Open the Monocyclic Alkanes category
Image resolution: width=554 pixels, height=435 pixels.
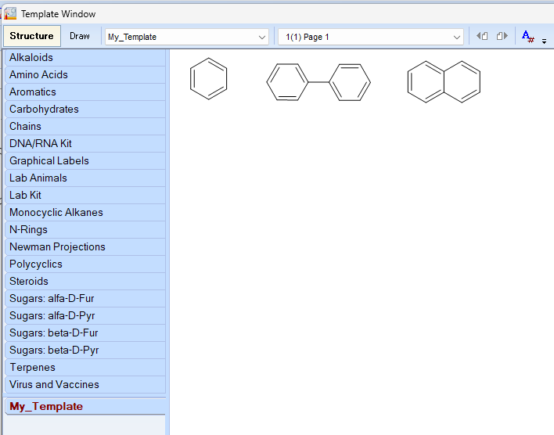point(85,212)
